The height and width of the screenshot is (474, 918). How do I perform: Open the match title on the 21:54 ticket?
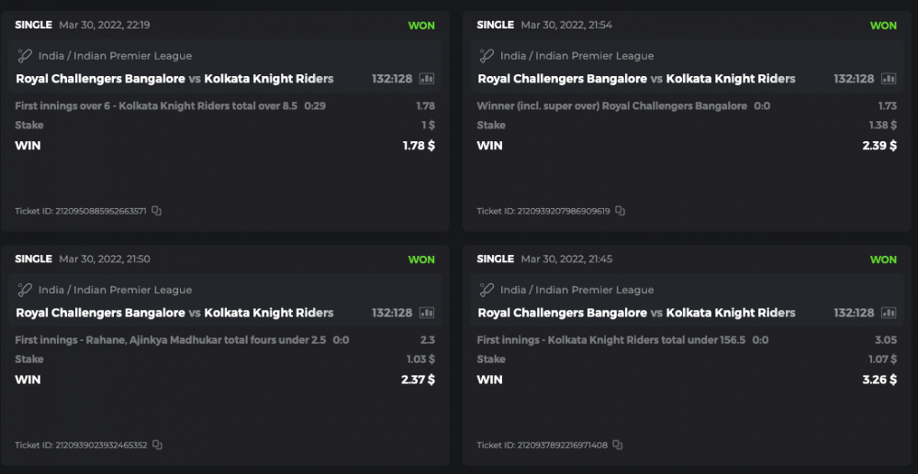[636, 79]
